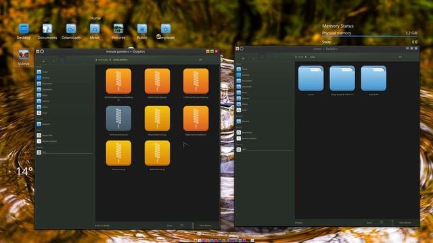Click Downloads breadcrumb in mouse pointers window
The height and width of the screenshot is (243, 433).
point(104,60)
